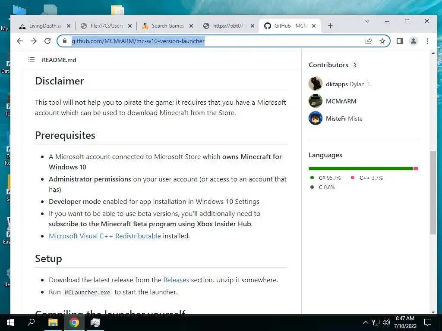442x331 pixels.
Task: Open the Microsoft Visual C++ Redistributable link
Action: [x=105, y=236]
